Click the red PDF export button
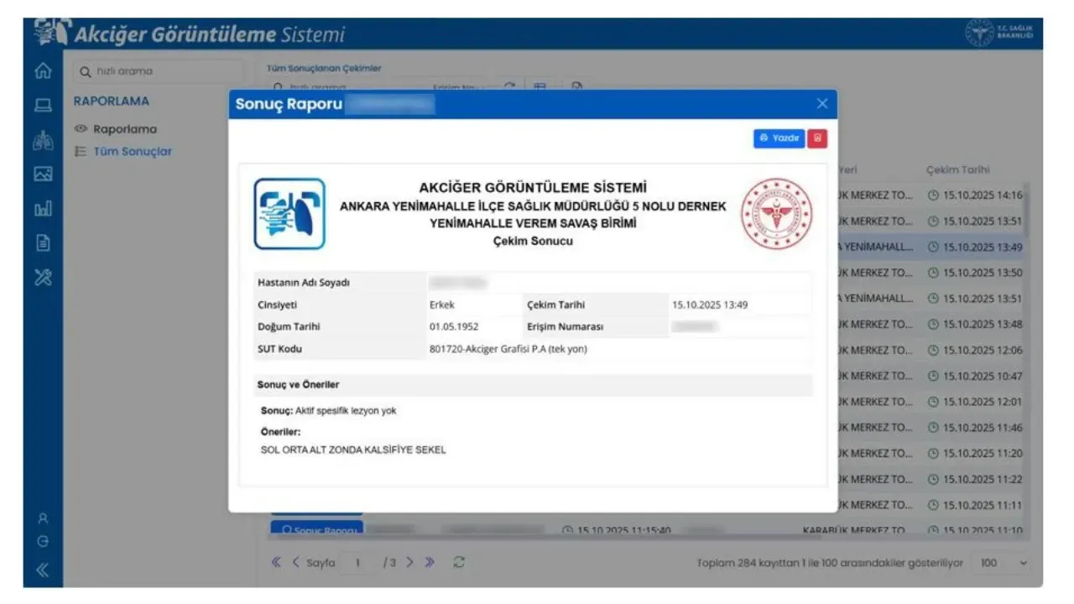This screenshot has height=604, width=1074. 817,138
